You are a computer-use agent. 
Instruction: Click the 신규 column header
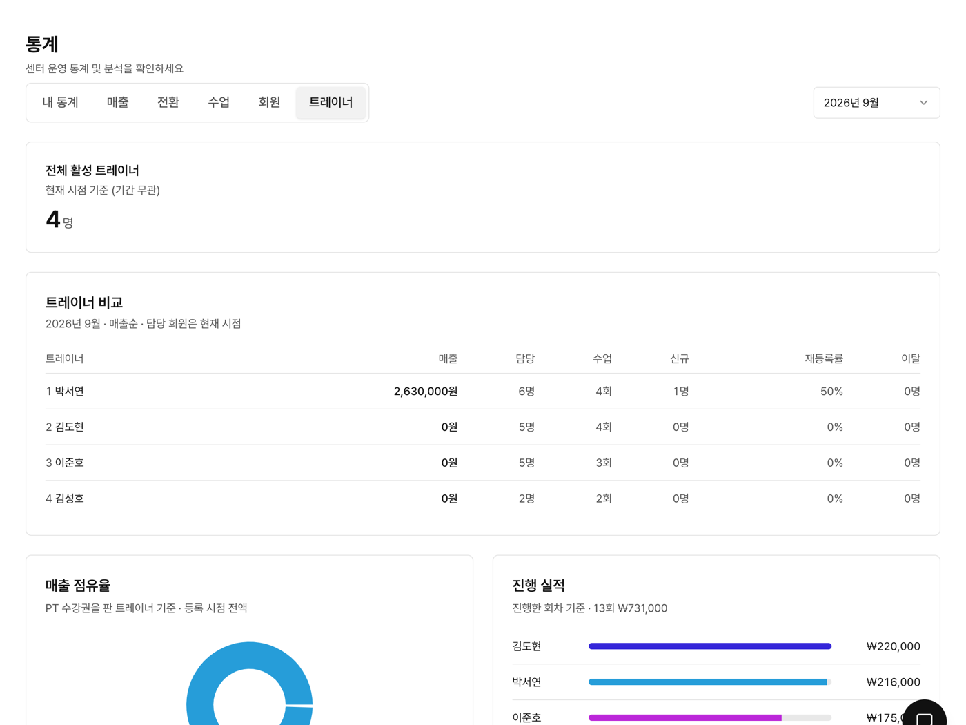(680, 358)
